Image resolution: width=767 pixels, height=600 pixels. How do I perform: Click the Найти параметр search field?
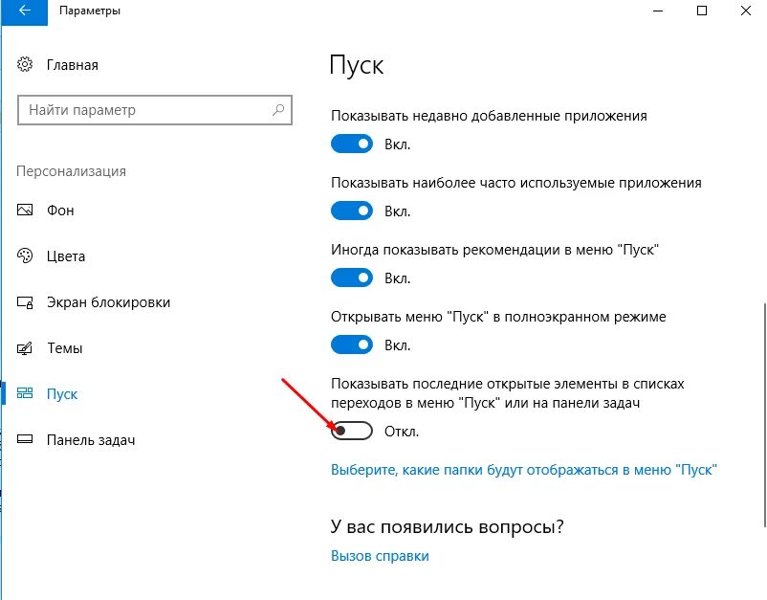[x=143, y=110]
